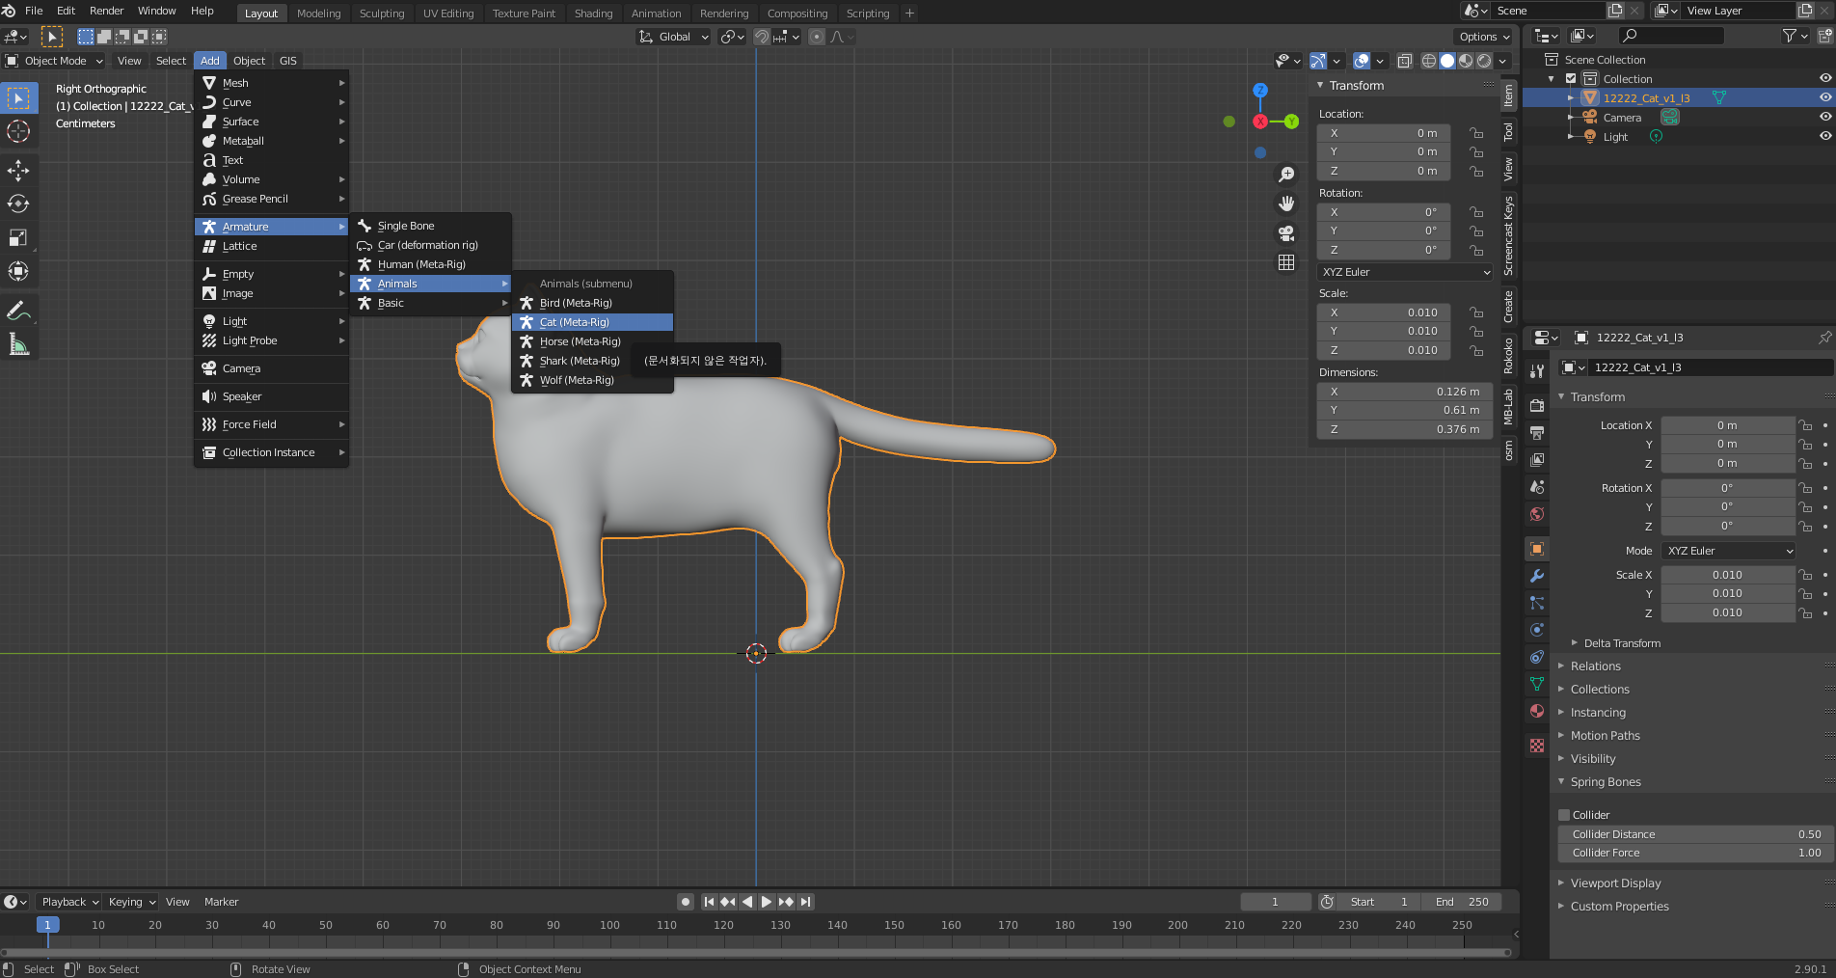This screenshot has width=1836, height=978.
Task: Open the Render menu in top bar
Action: click(106, 11)
